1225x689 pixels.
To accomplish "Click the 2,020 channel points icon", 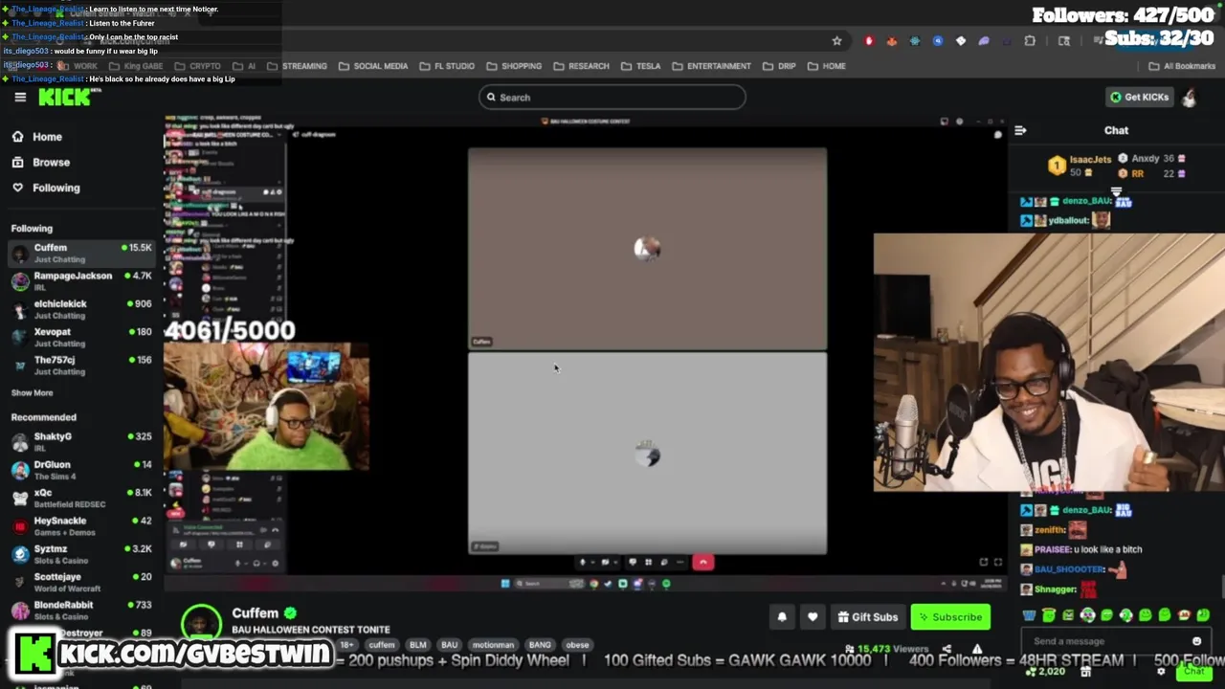I will coord(1030,672).
